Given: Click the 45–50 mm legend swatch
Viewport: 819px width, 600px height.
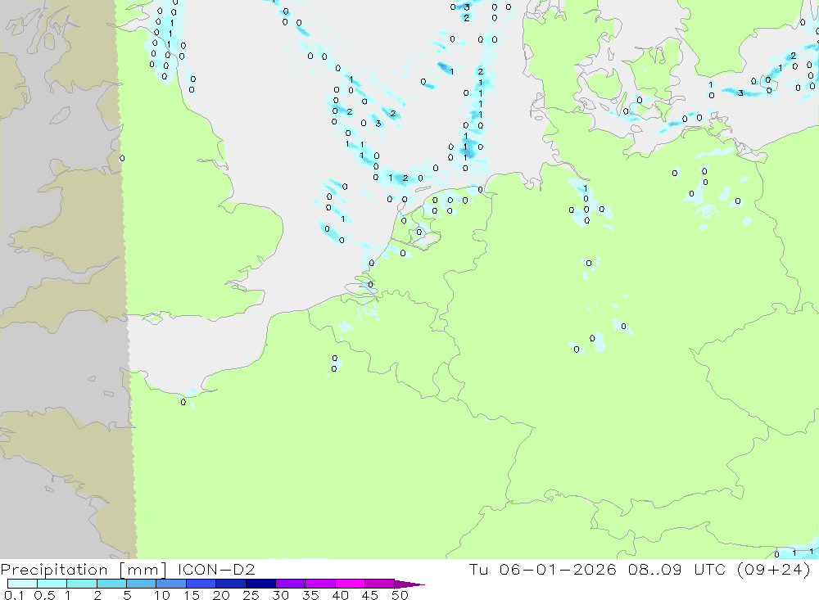Looking at the screenshot, I should click(380, 584).
